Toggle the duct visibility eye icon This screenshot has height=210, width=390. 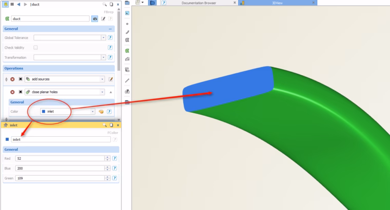(x=94, y=19)
